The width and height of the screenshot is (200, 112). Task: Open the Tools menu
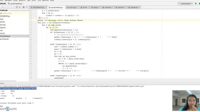(x=34, y=1)
